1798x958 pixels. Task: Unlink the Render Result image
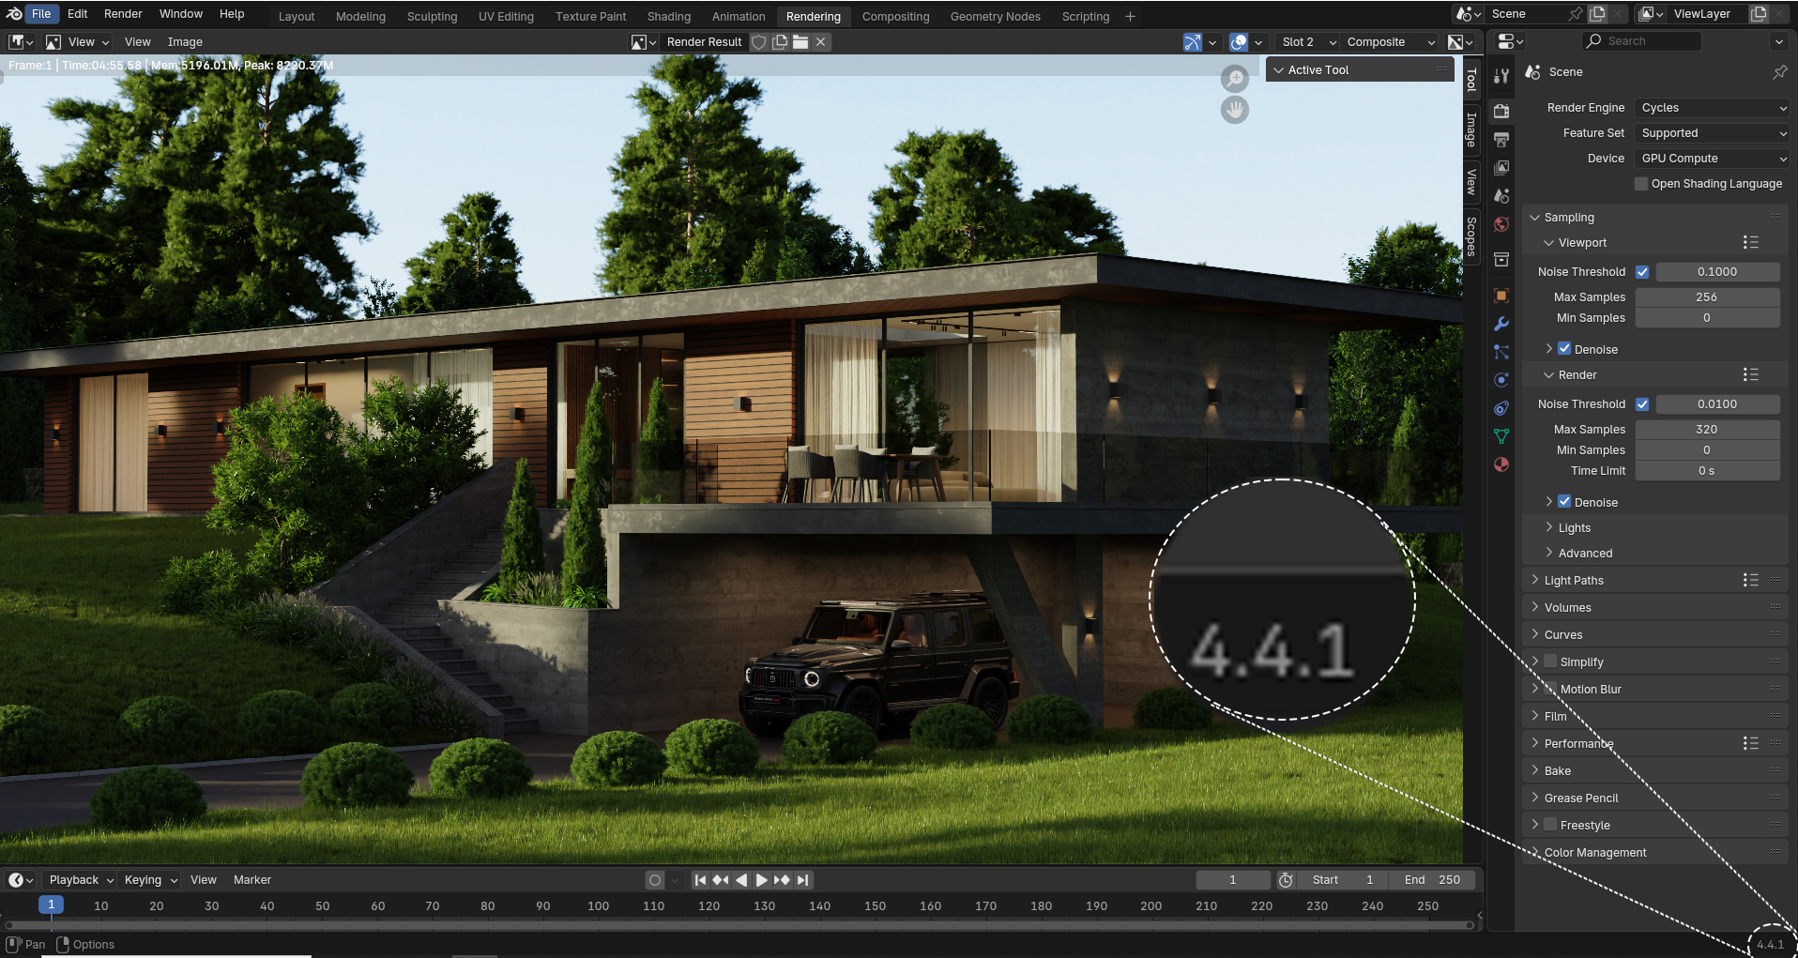[821, 42]
